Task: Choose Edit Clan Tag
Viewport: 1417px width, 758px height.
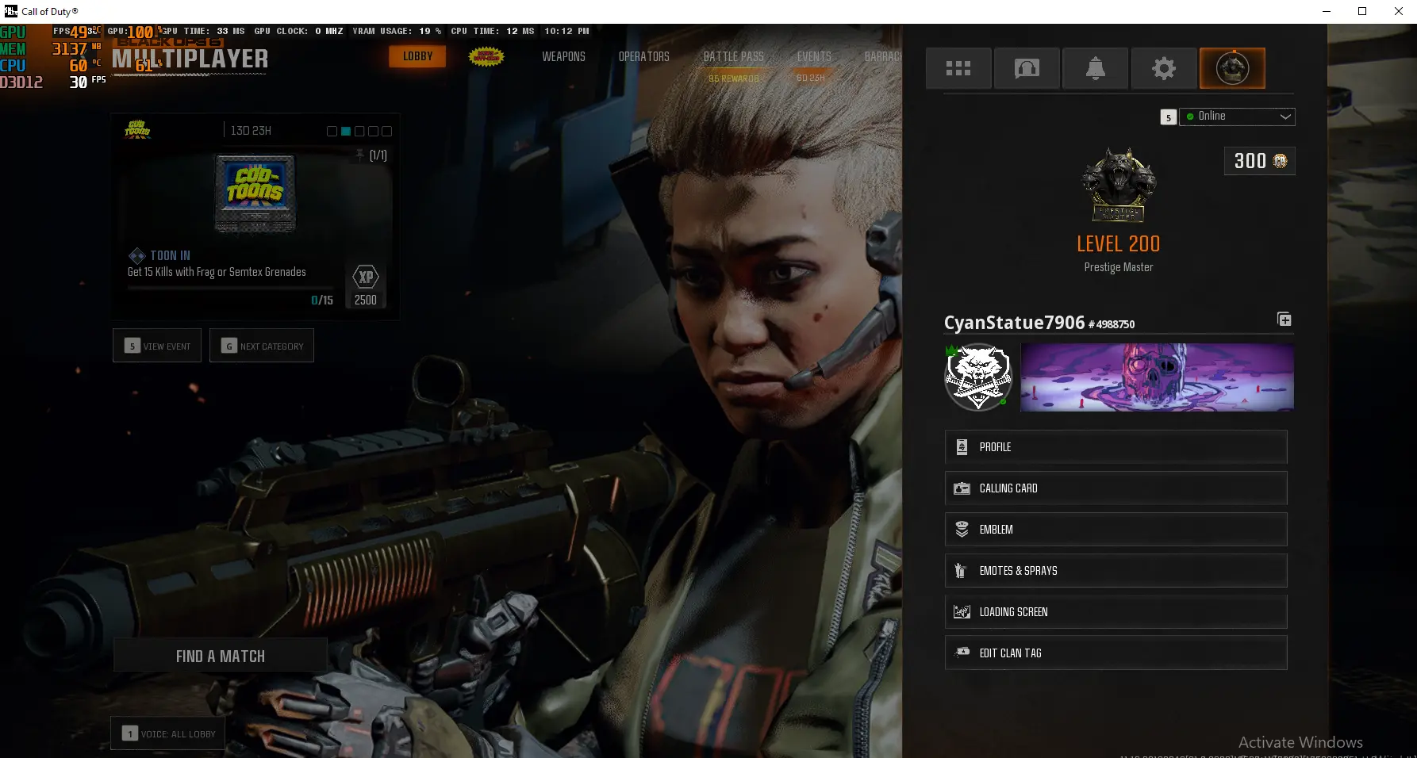Action: click(1116, 653)
